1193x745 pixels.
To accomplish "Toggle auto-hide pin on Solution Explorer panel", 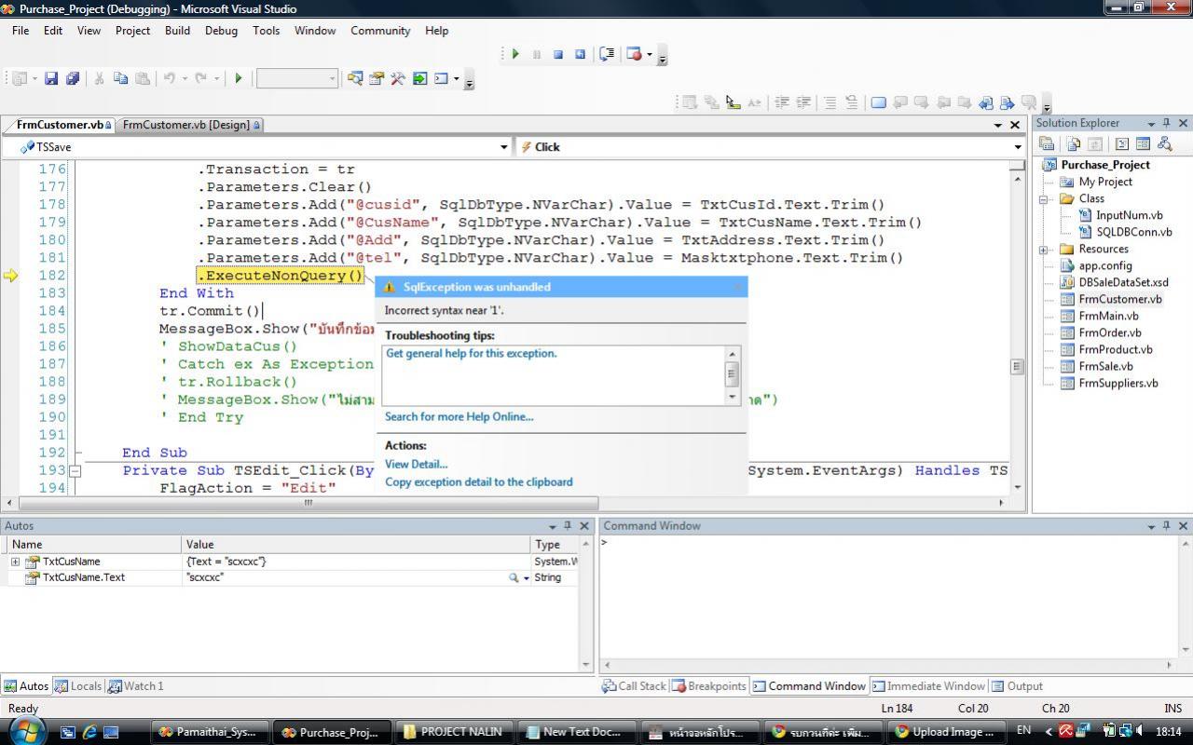I will point(1166,123).
